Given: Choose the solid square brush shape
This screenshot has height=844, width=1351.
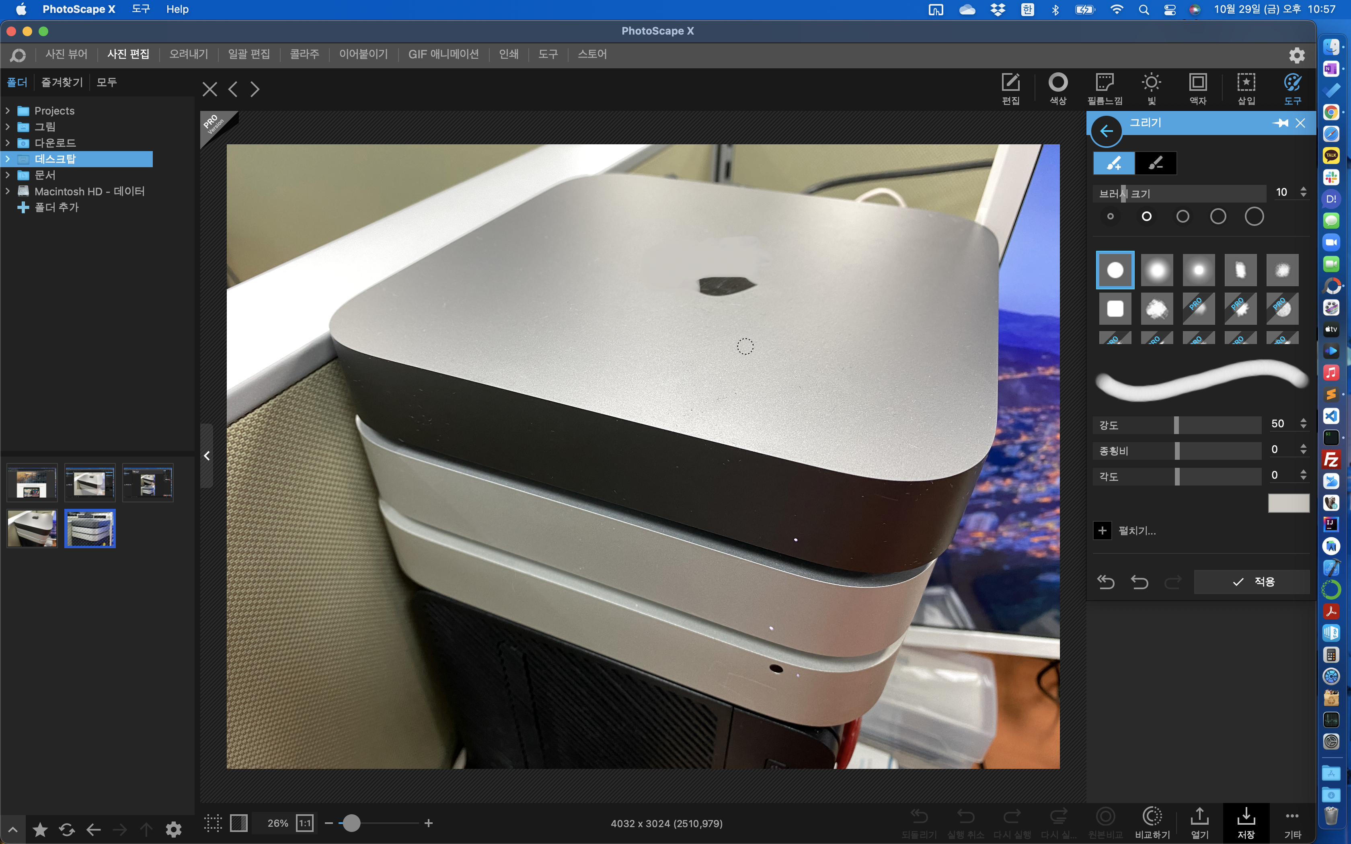Looking at the screenshot, I should pos(1115,309).
